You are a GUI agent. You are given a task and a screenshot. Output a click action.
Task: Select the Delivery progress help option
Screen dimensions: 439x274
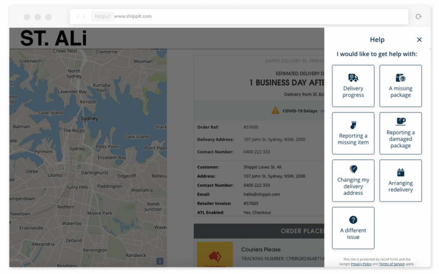coord(353,86)
